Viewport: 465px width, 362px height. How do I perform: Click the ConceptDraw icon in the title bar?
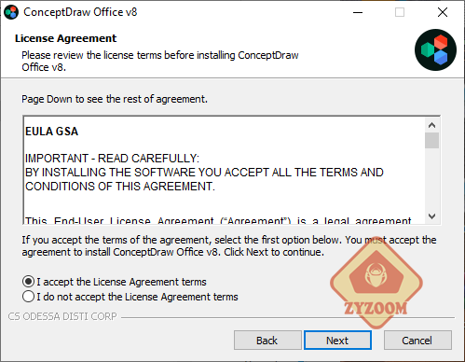11,12
